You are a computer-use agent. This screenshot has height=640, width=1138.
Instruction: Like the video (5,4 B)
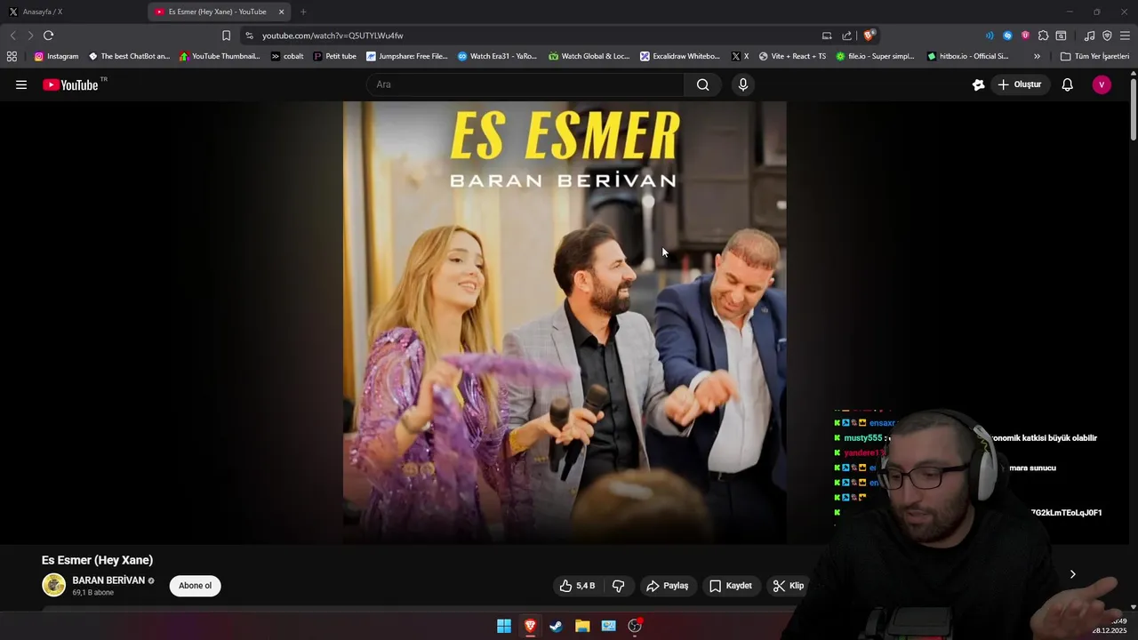pos(577,586)
